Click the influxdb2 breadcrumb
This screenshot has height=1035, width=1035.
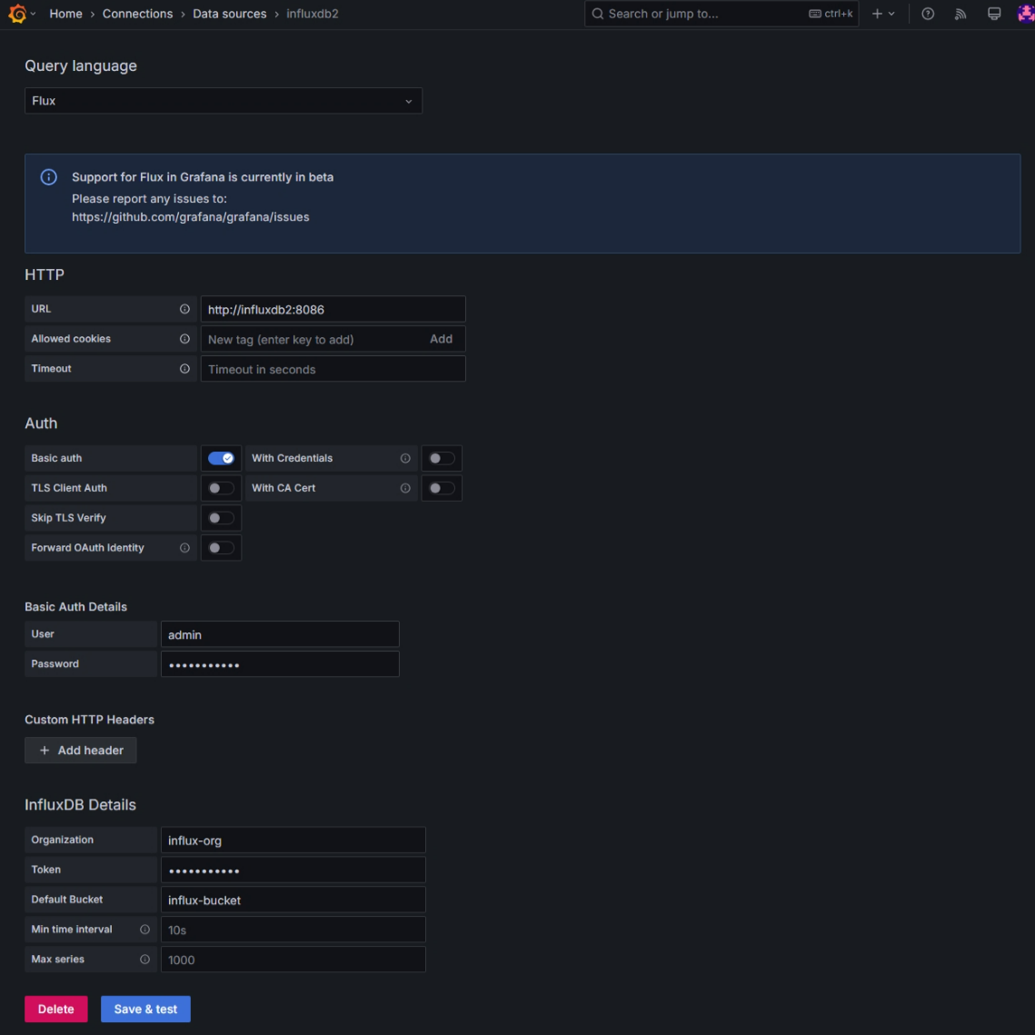coord(313,14)
